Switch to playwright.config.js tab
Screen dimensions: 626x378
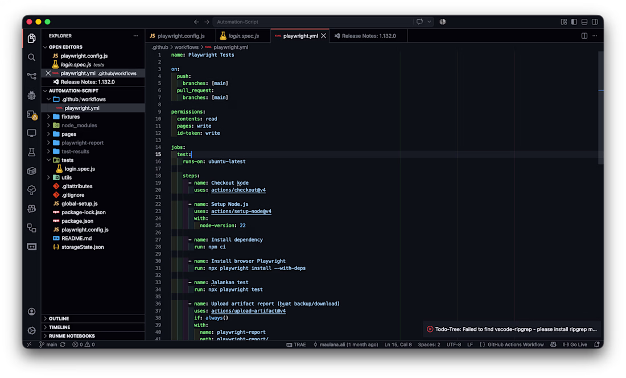(x=180, y=36)
